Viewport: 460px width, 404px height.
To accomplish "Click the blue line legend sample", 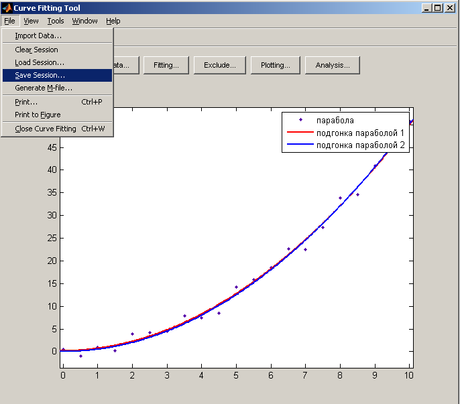I will [300, 144].
